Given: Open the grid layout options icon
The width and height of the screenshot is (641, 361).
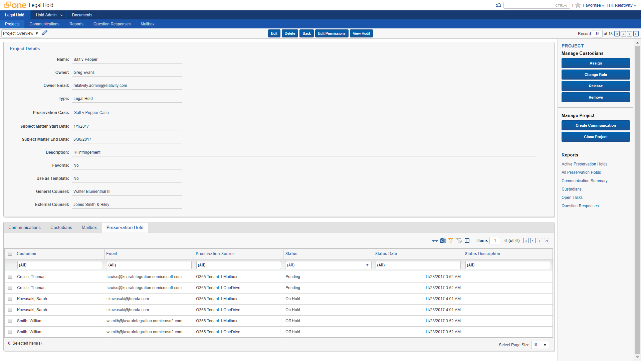Looking at the screenshot, I should click(x=467, y=240).
